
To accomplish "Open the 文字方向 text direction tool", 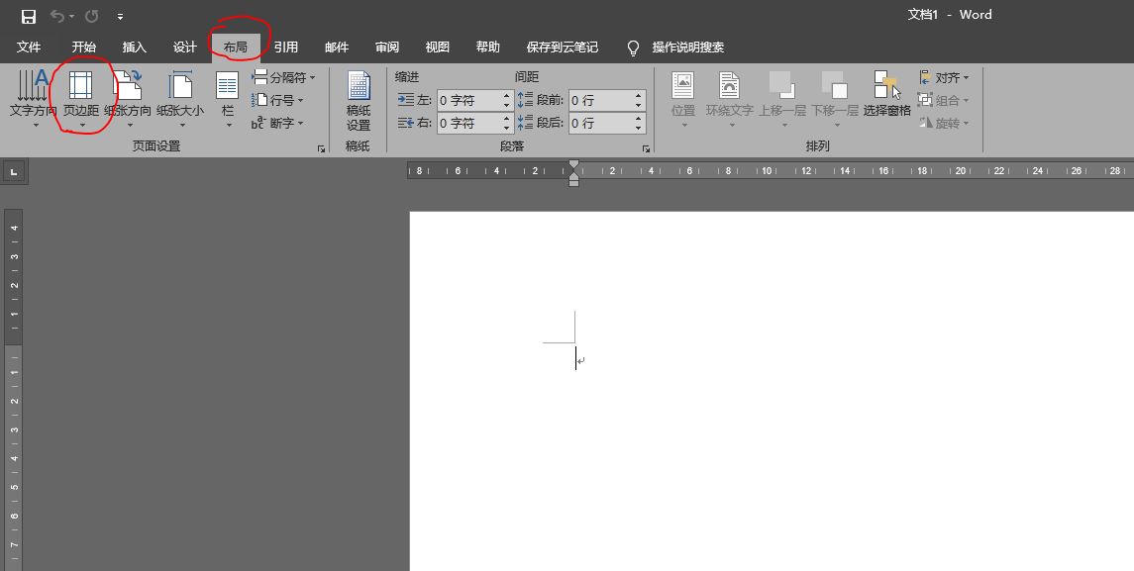I will tap(33, 100).
